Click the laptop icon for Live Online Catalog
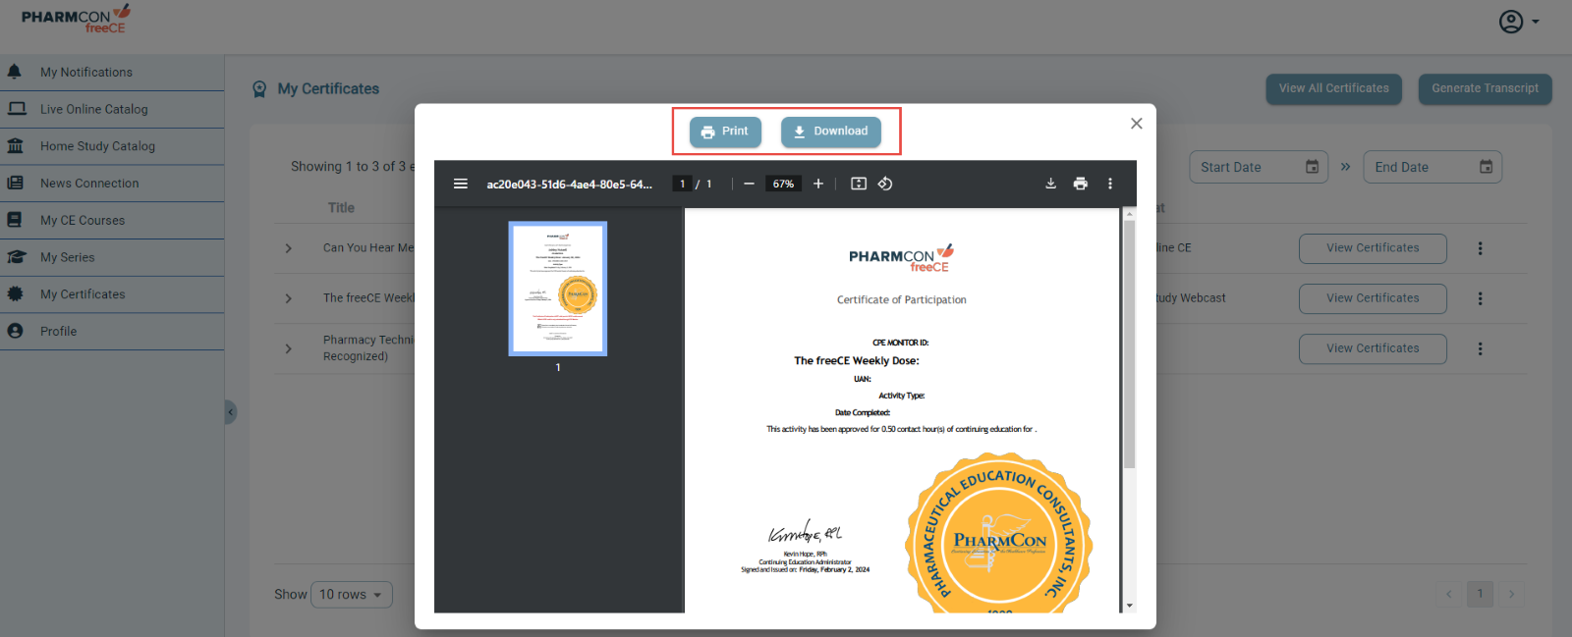 (17, 109)
